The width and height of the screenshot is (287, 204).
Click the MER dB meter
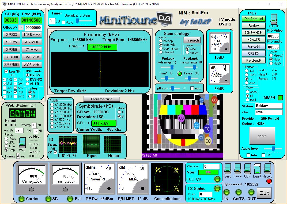(133, 179)
